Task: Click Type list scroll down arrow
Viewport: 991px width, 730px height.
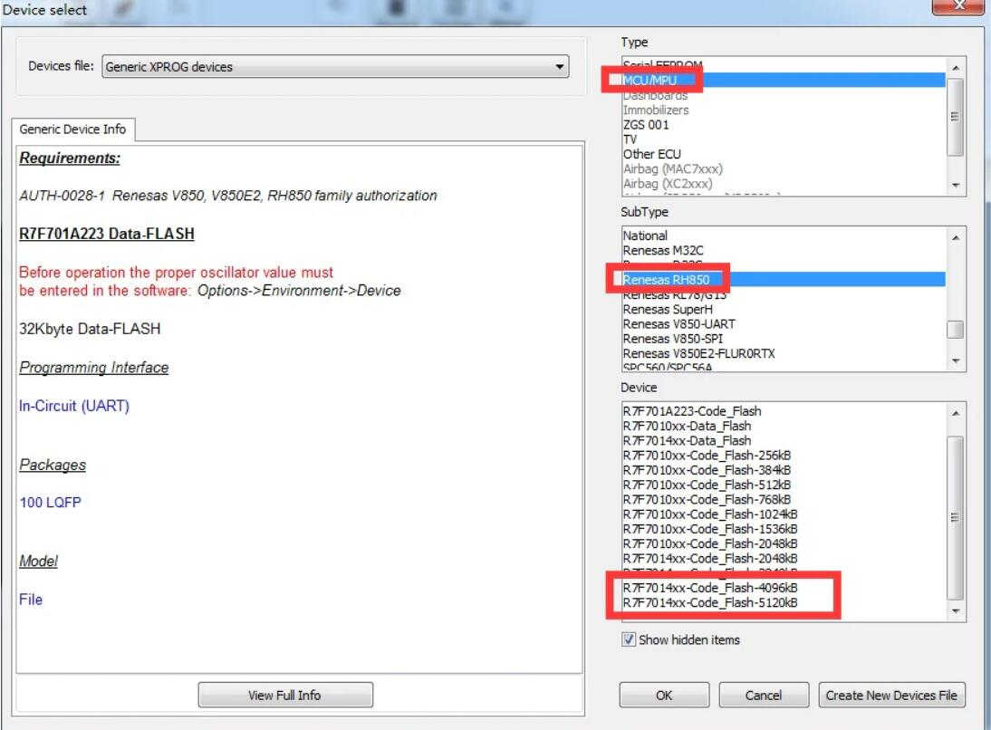Action: tap(956, 185)
